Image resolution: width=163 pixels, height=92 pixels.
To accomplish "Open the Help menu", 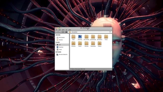I will pos(70,30).
